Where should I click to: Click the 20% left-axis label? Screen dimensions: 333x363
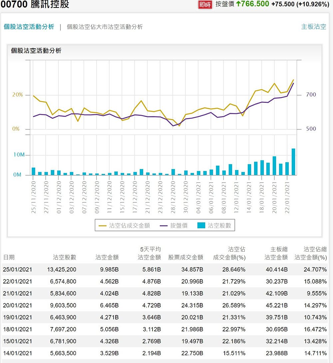[18, 95]
